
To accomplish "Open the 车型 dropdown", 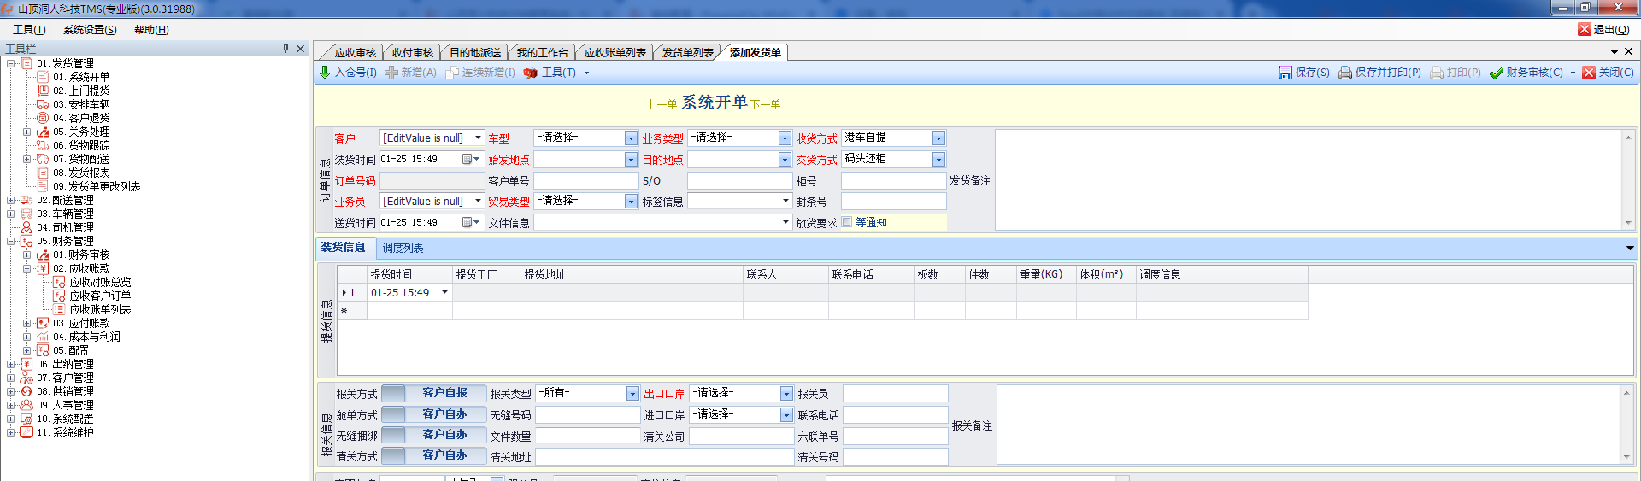I will click(x=631, y=138).
